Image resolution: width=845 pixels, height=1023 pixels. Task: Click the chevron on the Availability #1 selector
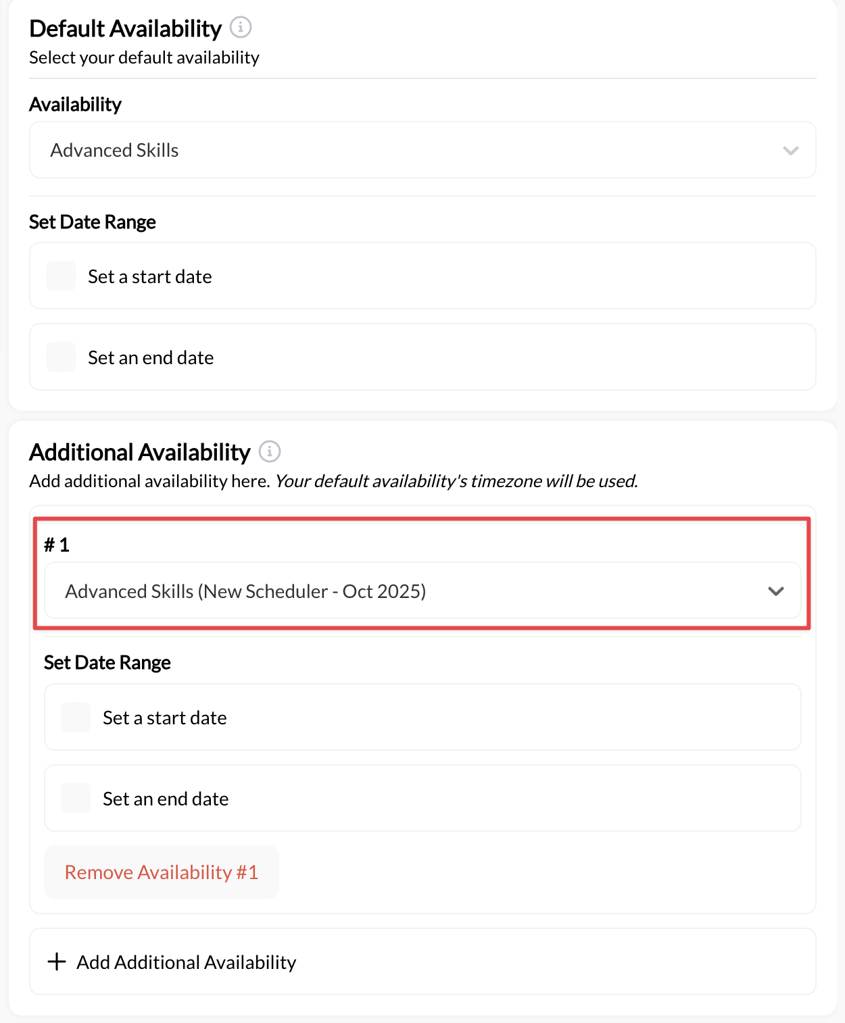777,591
